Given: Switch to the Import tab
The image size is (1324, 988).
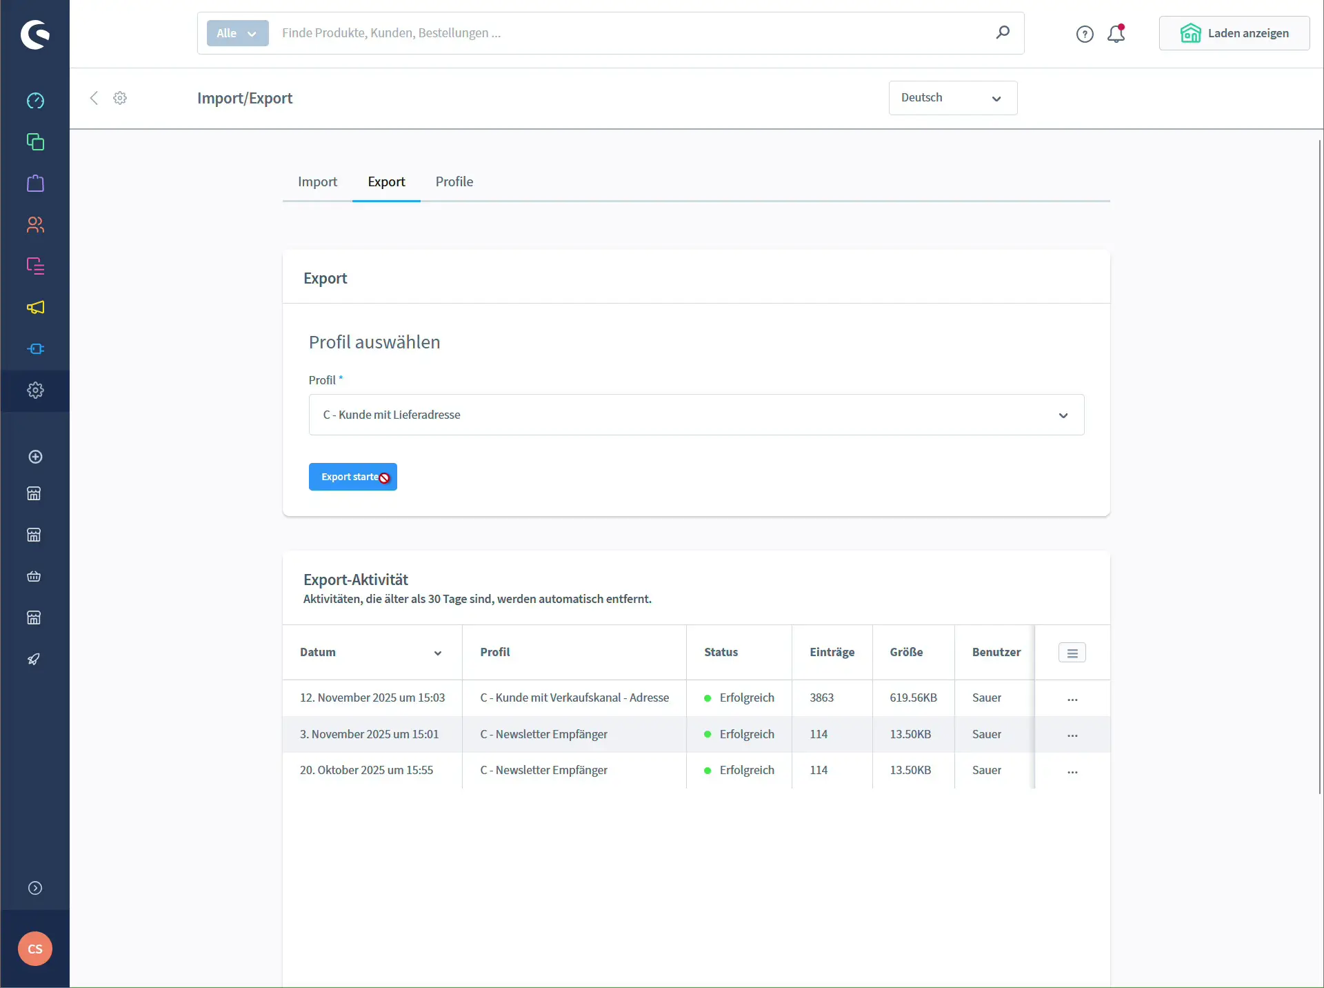Looking at the screenshot, I should pyautogui.click(x=317, y=181).
